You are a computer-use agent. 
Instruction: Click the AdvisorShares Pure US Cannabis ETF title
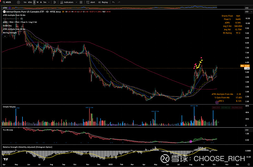click(x=33, y=12)
